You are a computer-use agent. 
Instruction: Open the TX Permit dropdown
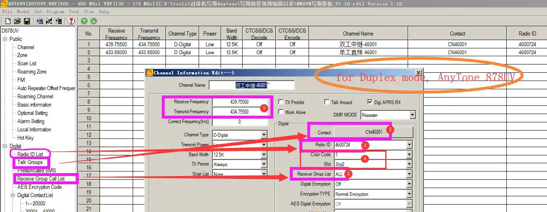(264, 164)
